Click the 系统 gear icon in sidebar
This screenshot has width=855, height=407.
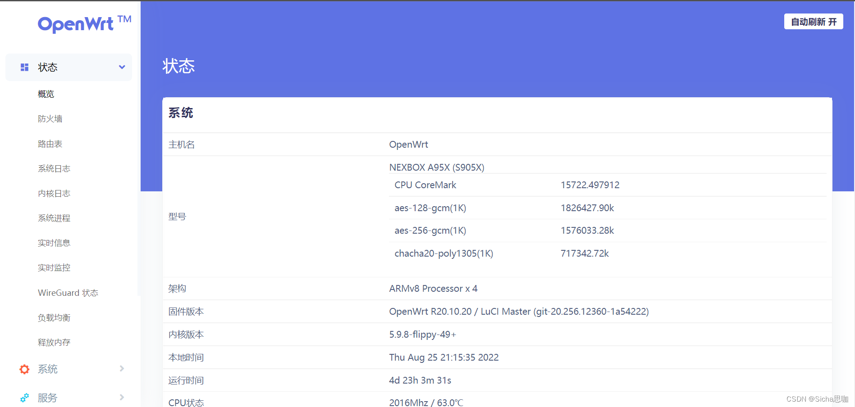click(x=25, y=369)
